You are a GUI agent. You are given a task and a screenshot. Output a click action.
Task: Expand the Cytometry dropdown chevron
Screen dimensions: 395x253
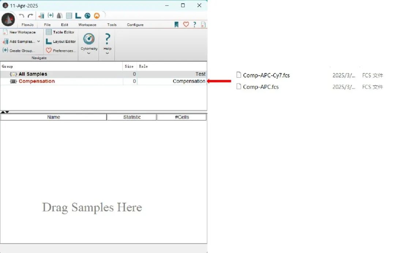(89, 53)
